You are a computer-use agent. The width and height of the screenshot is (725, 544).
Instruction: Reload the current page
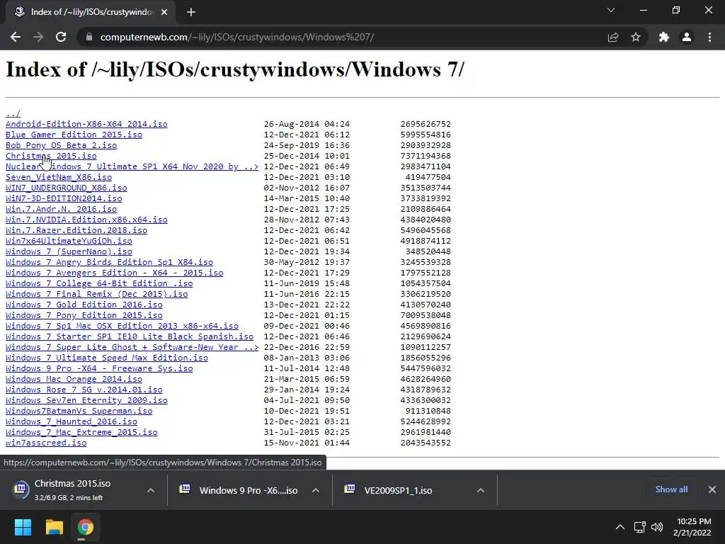tap(61, 37)
